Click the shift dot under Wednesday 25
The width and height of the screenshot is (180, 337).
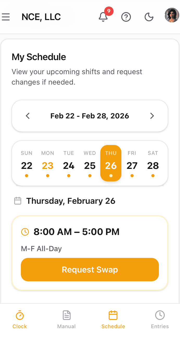(x=90, y=176)
